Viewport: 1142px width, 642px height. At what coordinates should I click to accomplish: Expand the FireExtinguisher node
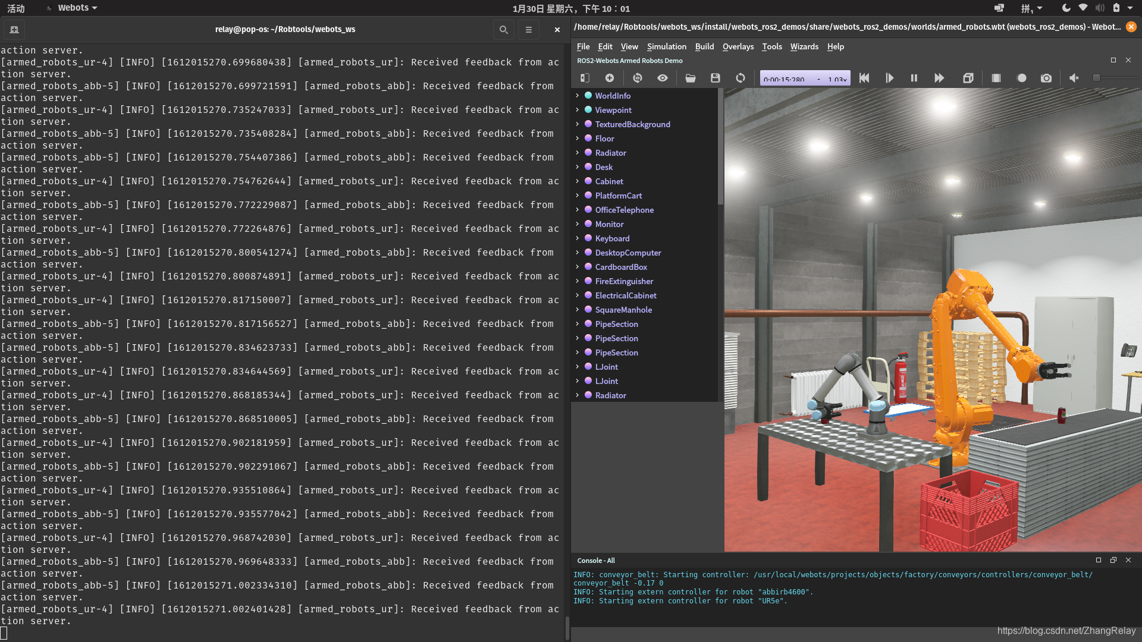(577, 281)
